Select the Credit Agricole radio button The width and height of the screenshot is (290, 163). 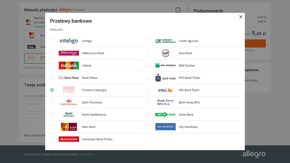pos(149,41)
